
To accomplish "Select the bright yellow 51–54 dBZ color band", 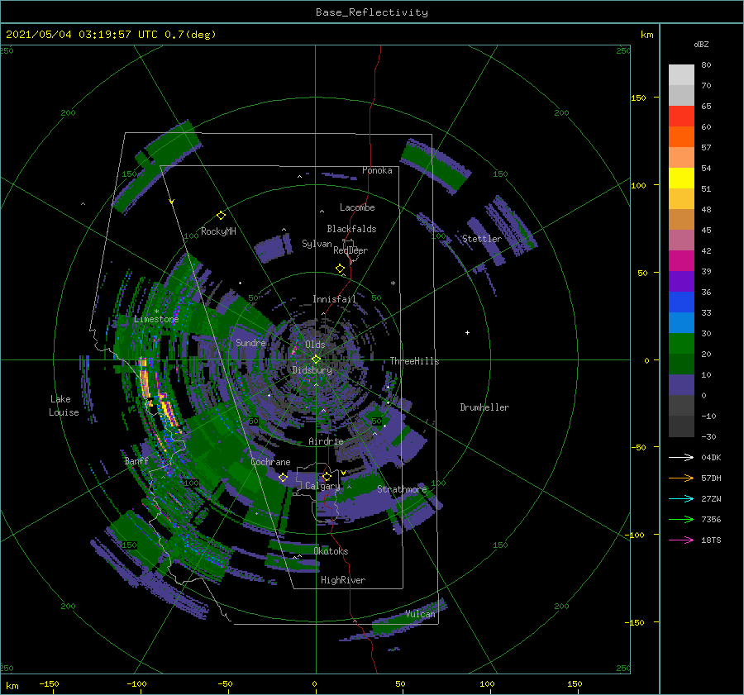I will coord(681,179).
